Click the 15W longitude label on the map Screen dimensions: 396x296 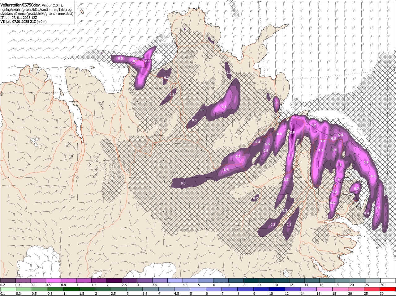(259, 2)
